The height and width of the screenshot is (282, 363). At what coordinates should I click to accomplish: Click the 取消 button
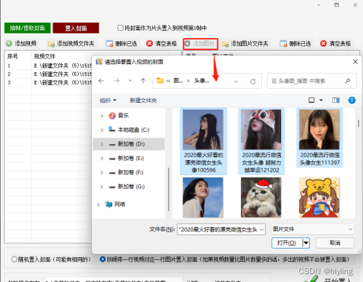(x=335, y=243)
